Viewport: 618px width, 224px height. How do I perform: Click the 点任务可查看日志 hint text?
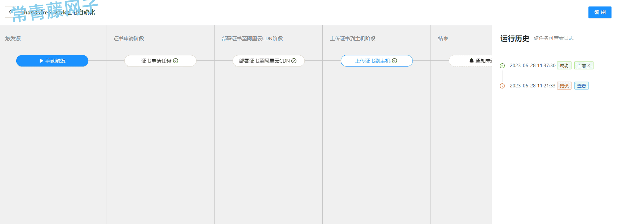pos(554,38)
